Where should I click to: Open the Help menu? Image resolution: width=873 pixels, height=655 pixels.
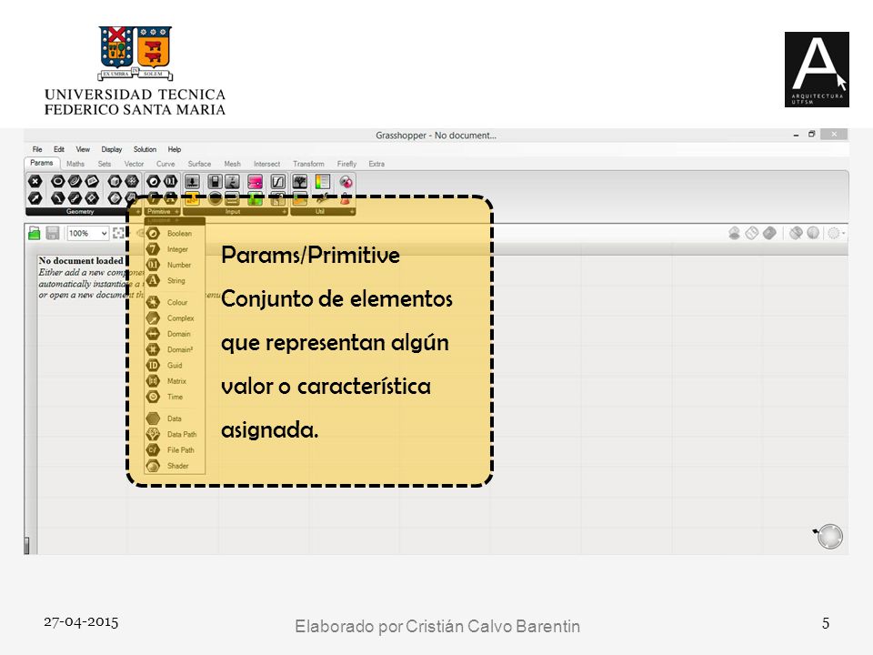tap(175, 149)
